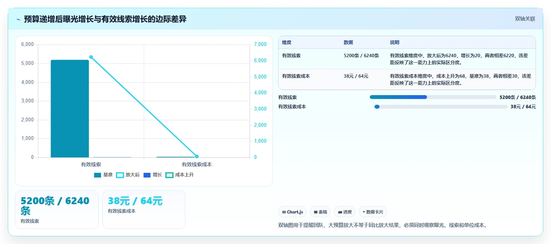Screen dimensions: 551x244
Task: Click the 5200条 / 6240条 table cell
Action: (361, 56)
